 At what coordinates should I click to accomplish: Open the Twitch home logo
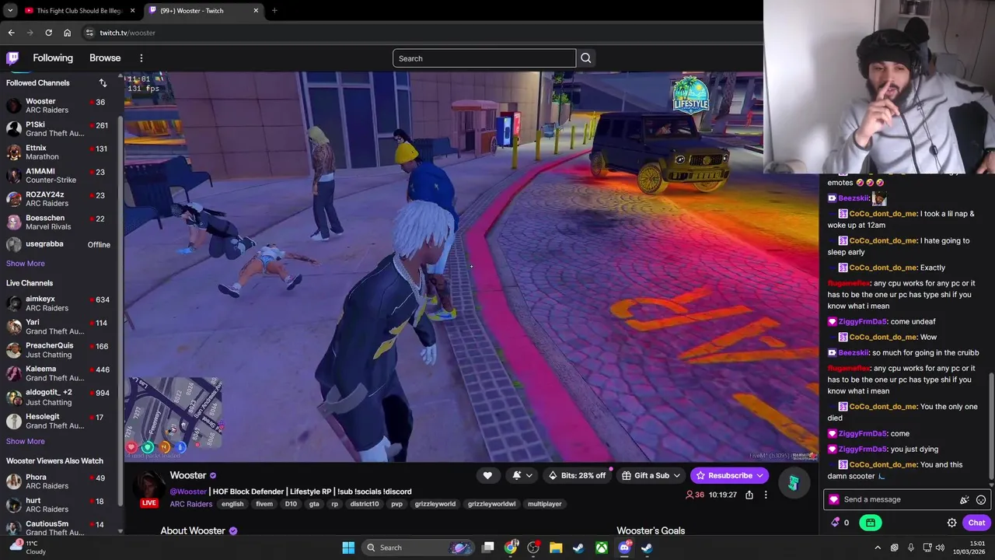click(12, 58)
